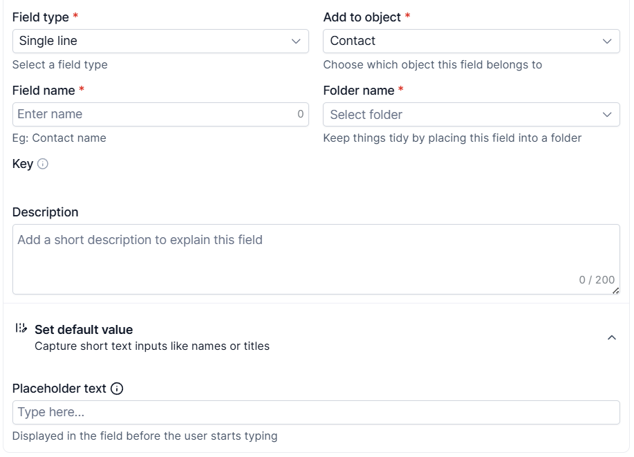Click the chevron arrow in Field type box
634x457 pixels.
pos(296,41)
